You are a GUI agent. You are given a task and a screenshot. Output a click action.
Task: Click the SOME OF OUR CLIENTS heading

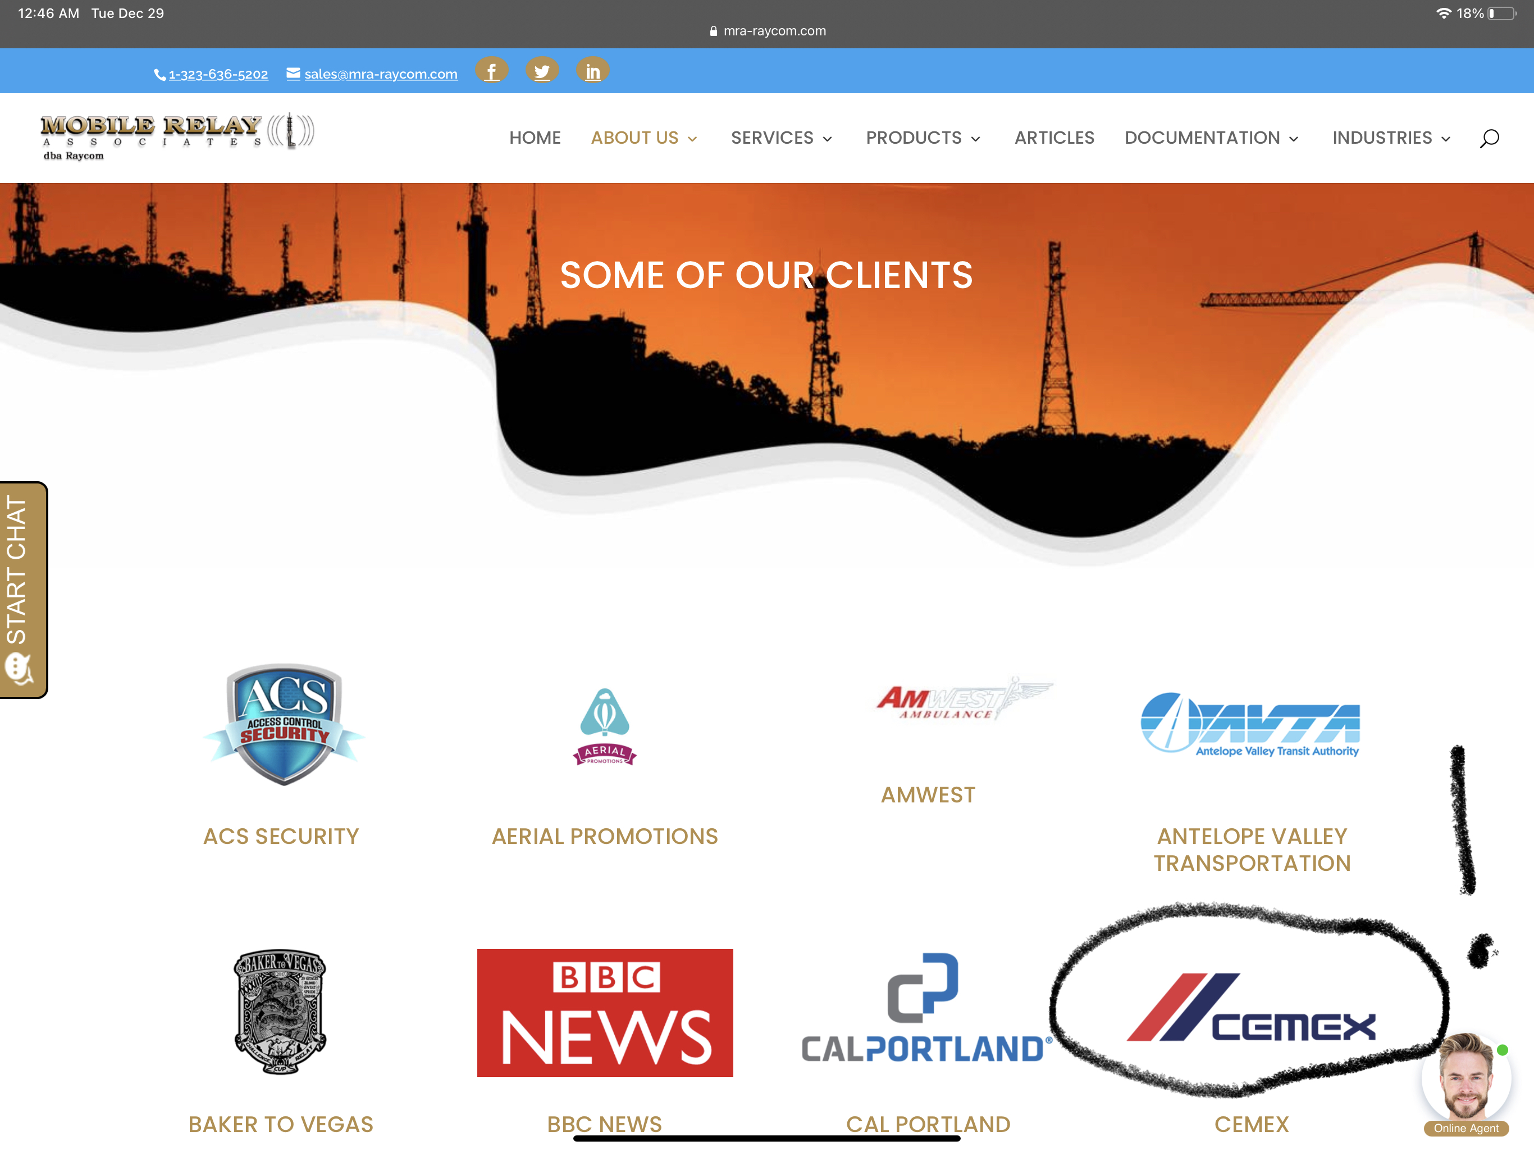[766, 275]
